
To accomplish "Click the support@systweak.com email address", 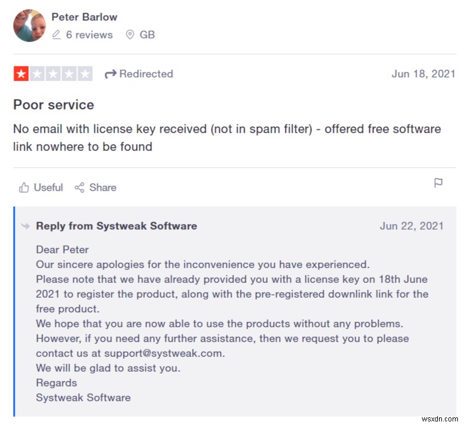I will 165,353.
